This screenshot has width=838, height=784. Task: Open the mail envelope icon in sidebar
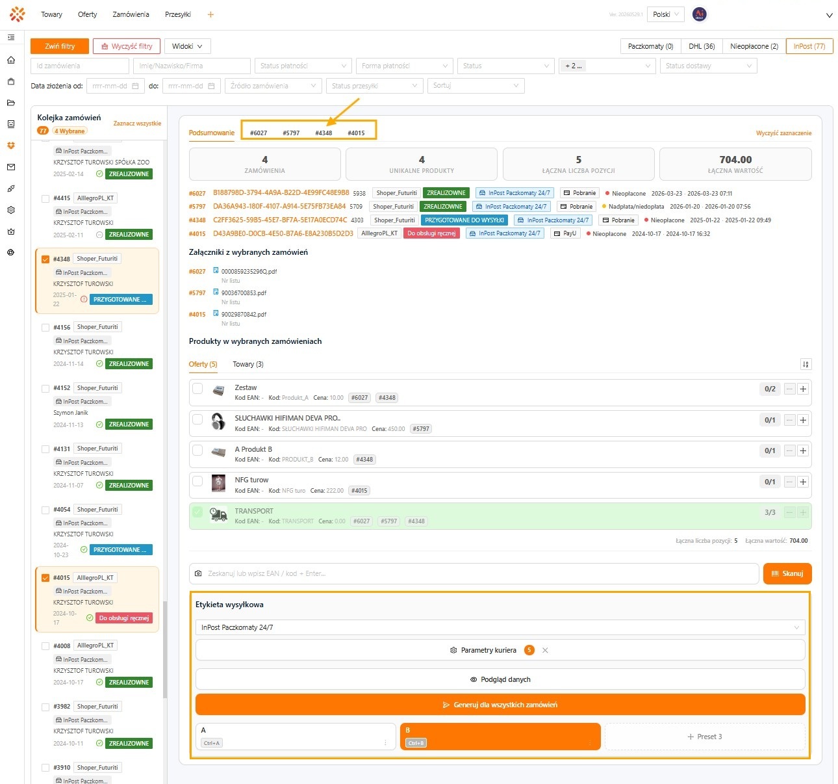(11, 167)
